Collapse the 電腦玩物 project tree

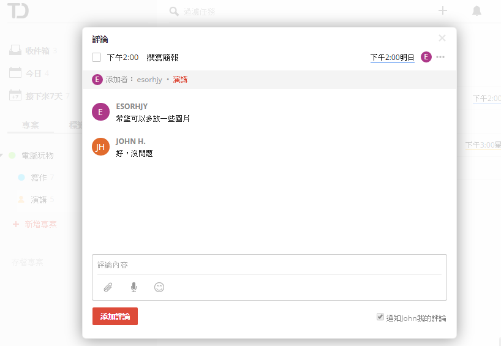click(x=2, y=156)
